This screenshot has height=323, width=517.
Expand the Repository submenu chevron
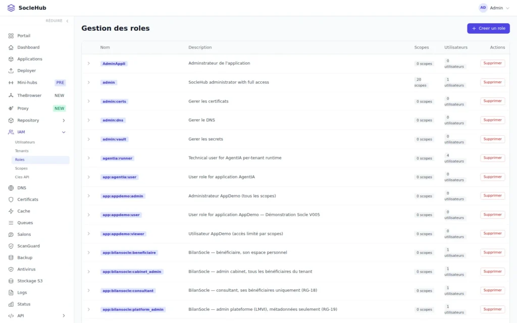tap(64, 121)
